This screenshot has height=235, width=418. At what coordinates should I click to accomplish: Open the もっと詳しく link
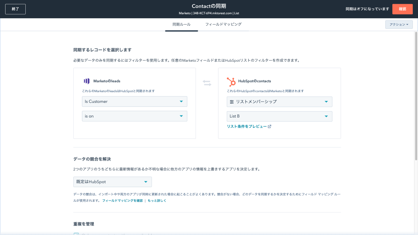[157, 201]
